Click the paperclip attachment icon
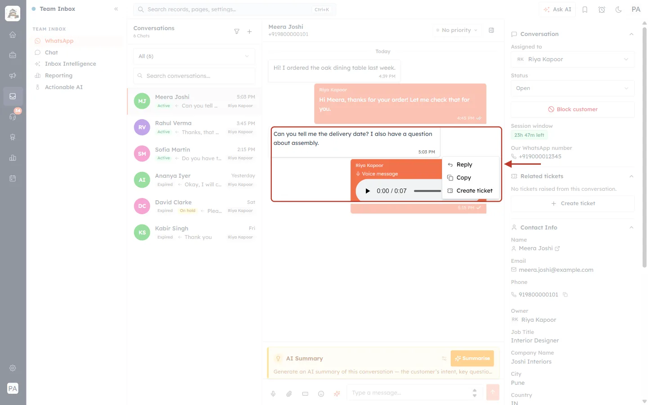The width and height of the screenshot is (648, 405). pos(289,394)
